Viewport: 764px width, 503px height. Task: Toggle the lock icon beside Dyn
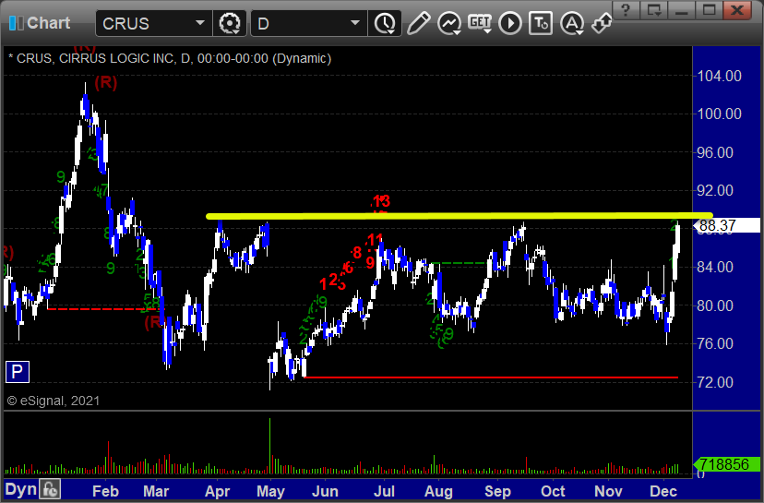[50, 489]
